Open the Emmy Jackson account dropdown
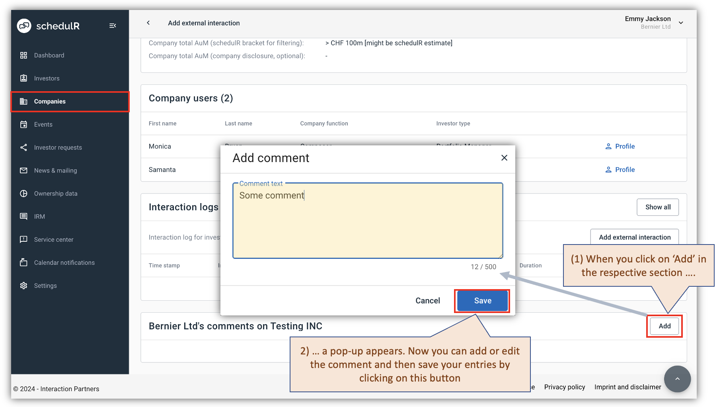721x407 pixels. point(681,23)
